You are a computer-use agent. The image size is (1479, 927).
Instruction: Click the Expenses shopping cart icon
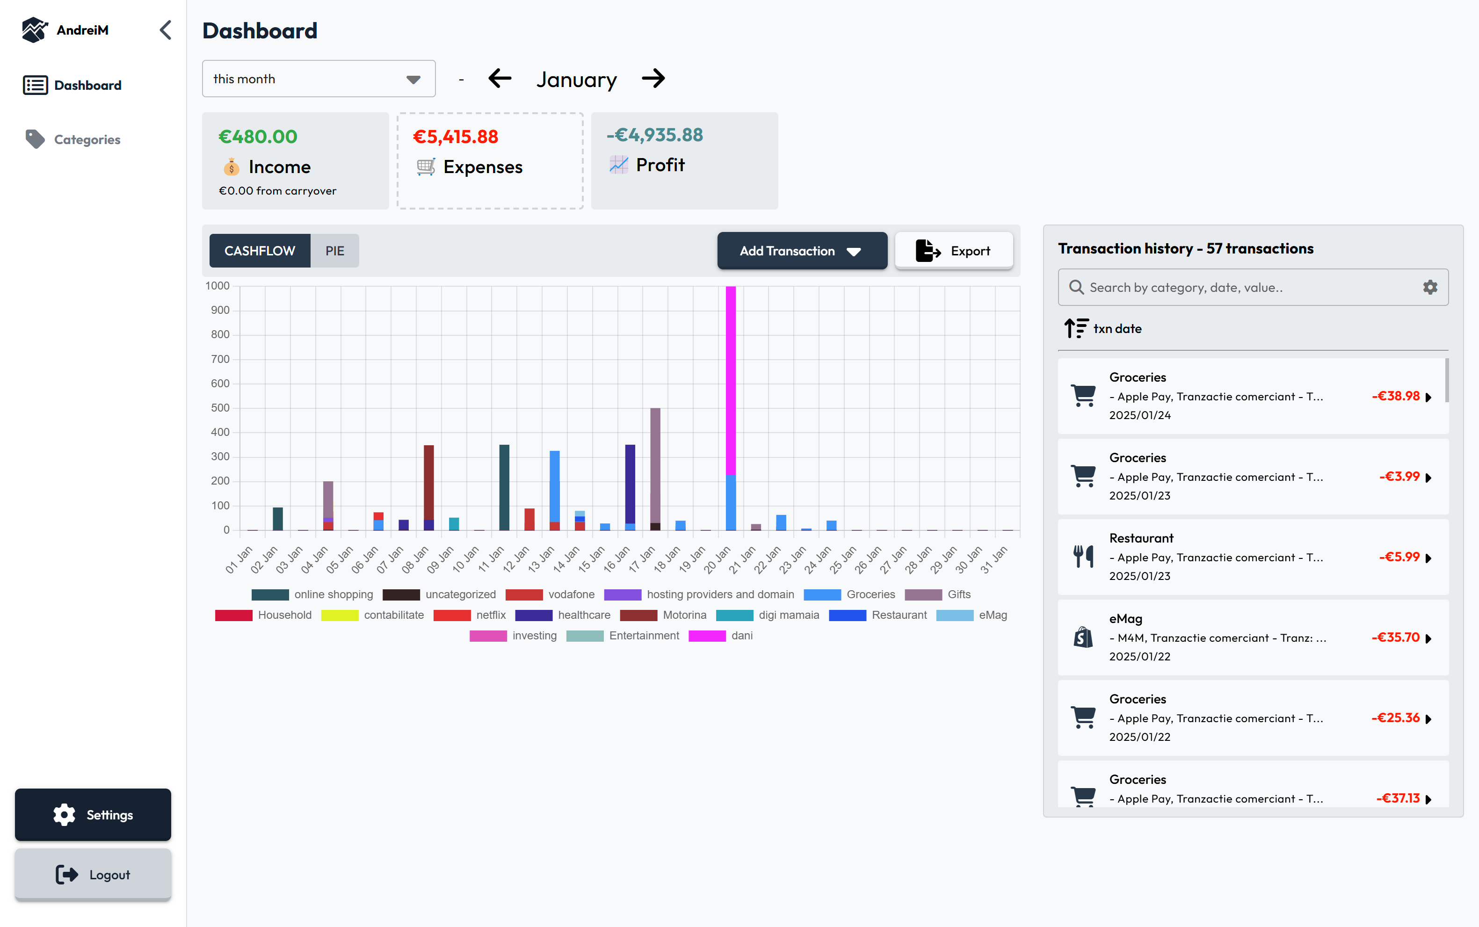pyautogui.click(x=426, y=167)
